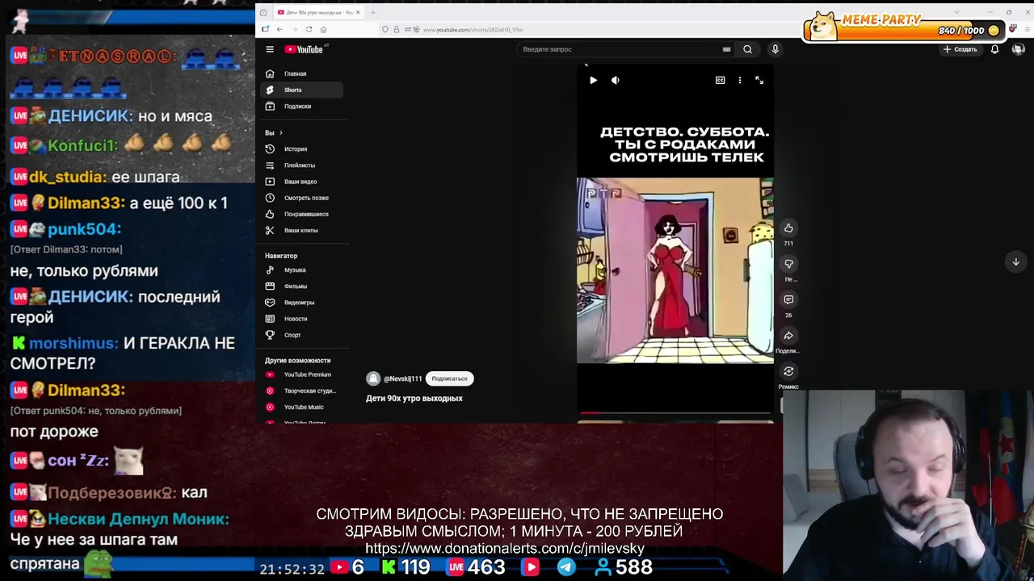Image resolution: width=1034 pixels, height=581 pixels.
Task: Open Фильмы in the Навигатор section
Action: (302, 286)
